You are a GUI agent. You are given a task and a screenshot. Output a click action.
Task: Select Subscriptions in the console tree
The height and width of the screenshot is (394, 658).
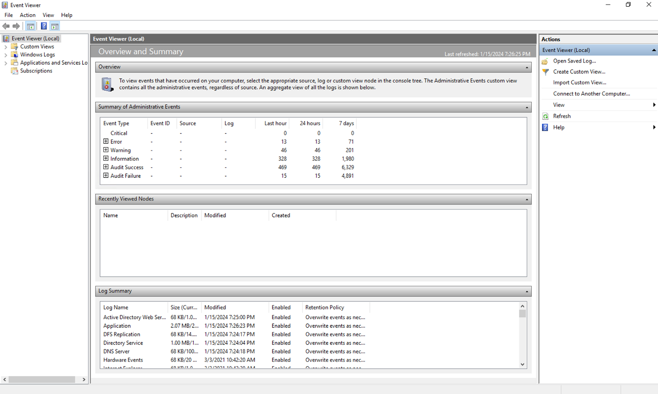(x=36, y=71)
